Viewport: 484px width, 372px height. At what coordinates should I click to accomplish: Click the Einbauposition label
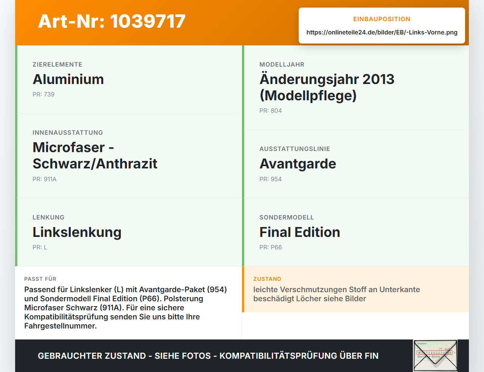(382, 19)
